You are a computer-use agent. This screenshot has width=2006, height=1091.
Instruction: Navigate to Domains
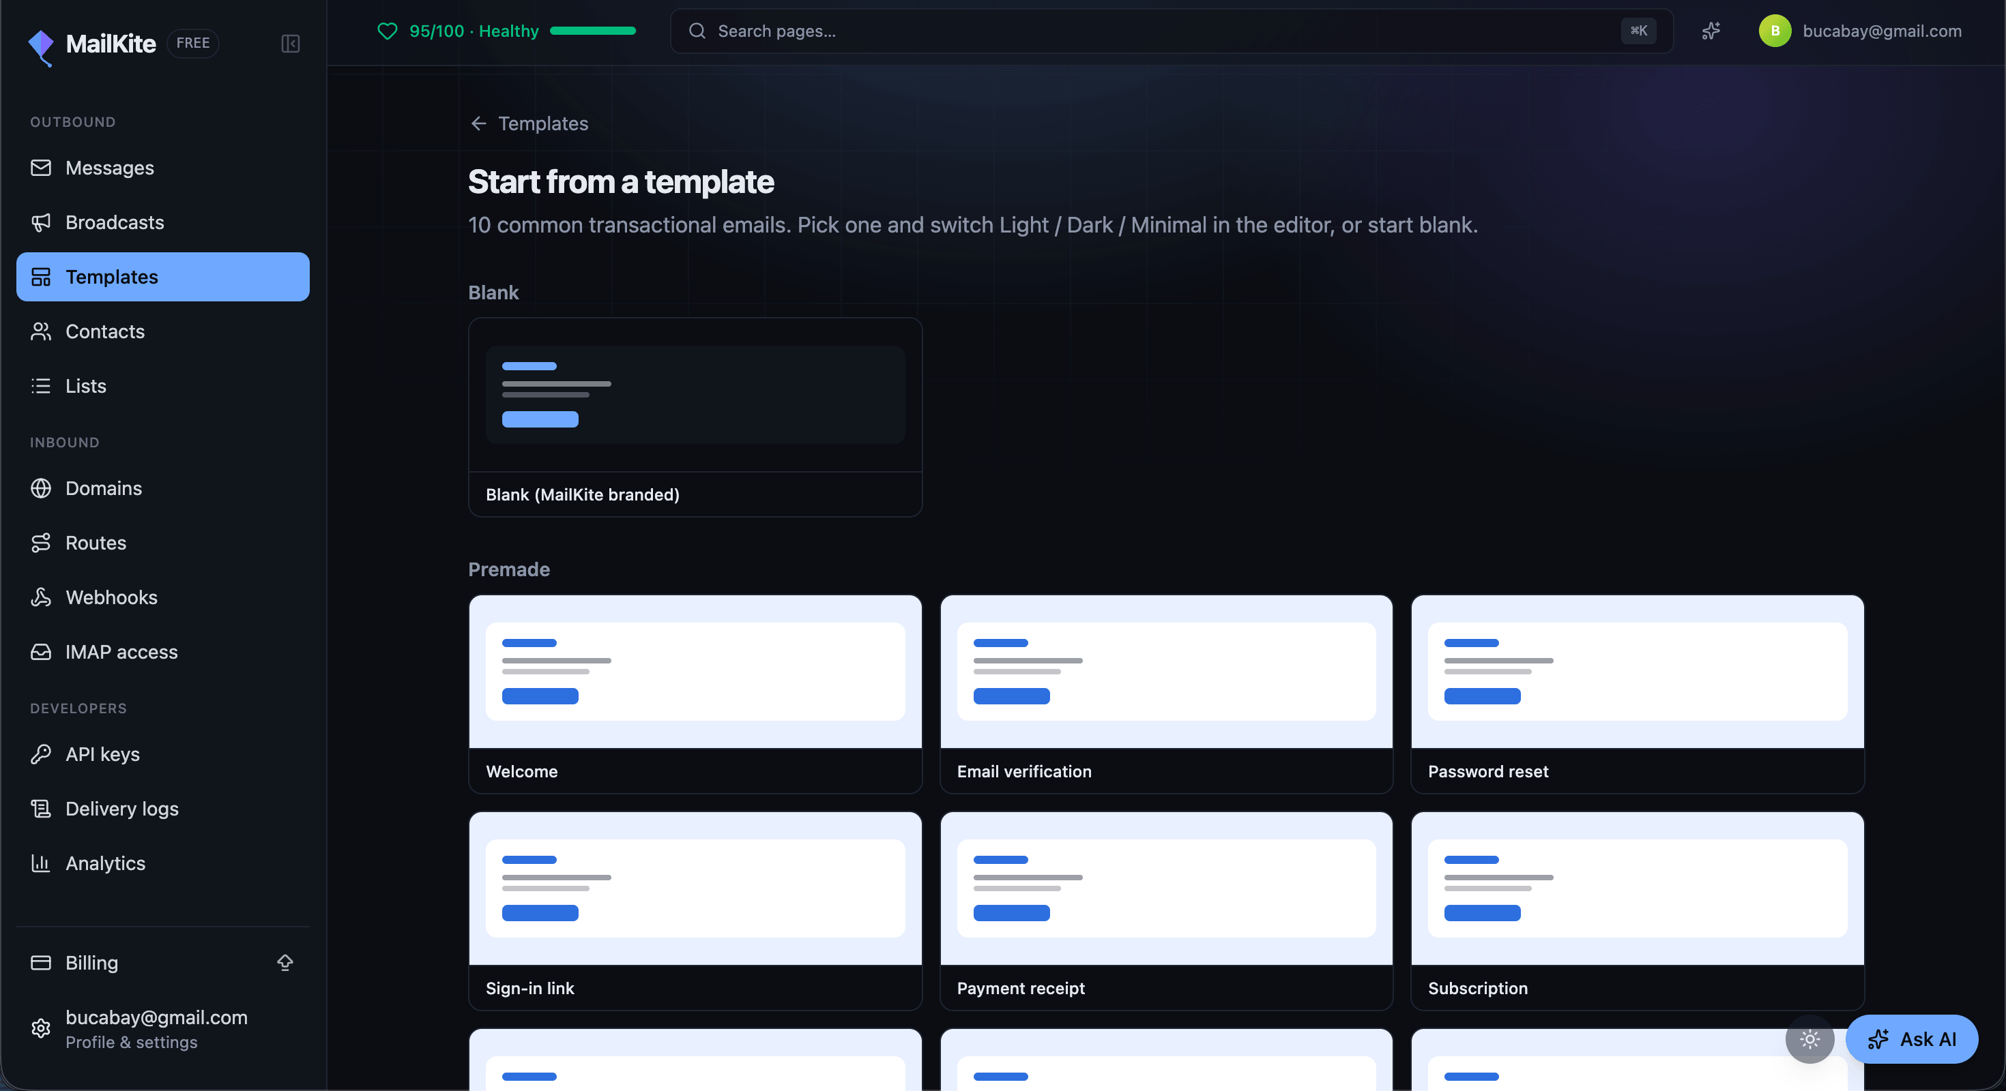pos(163,488)
